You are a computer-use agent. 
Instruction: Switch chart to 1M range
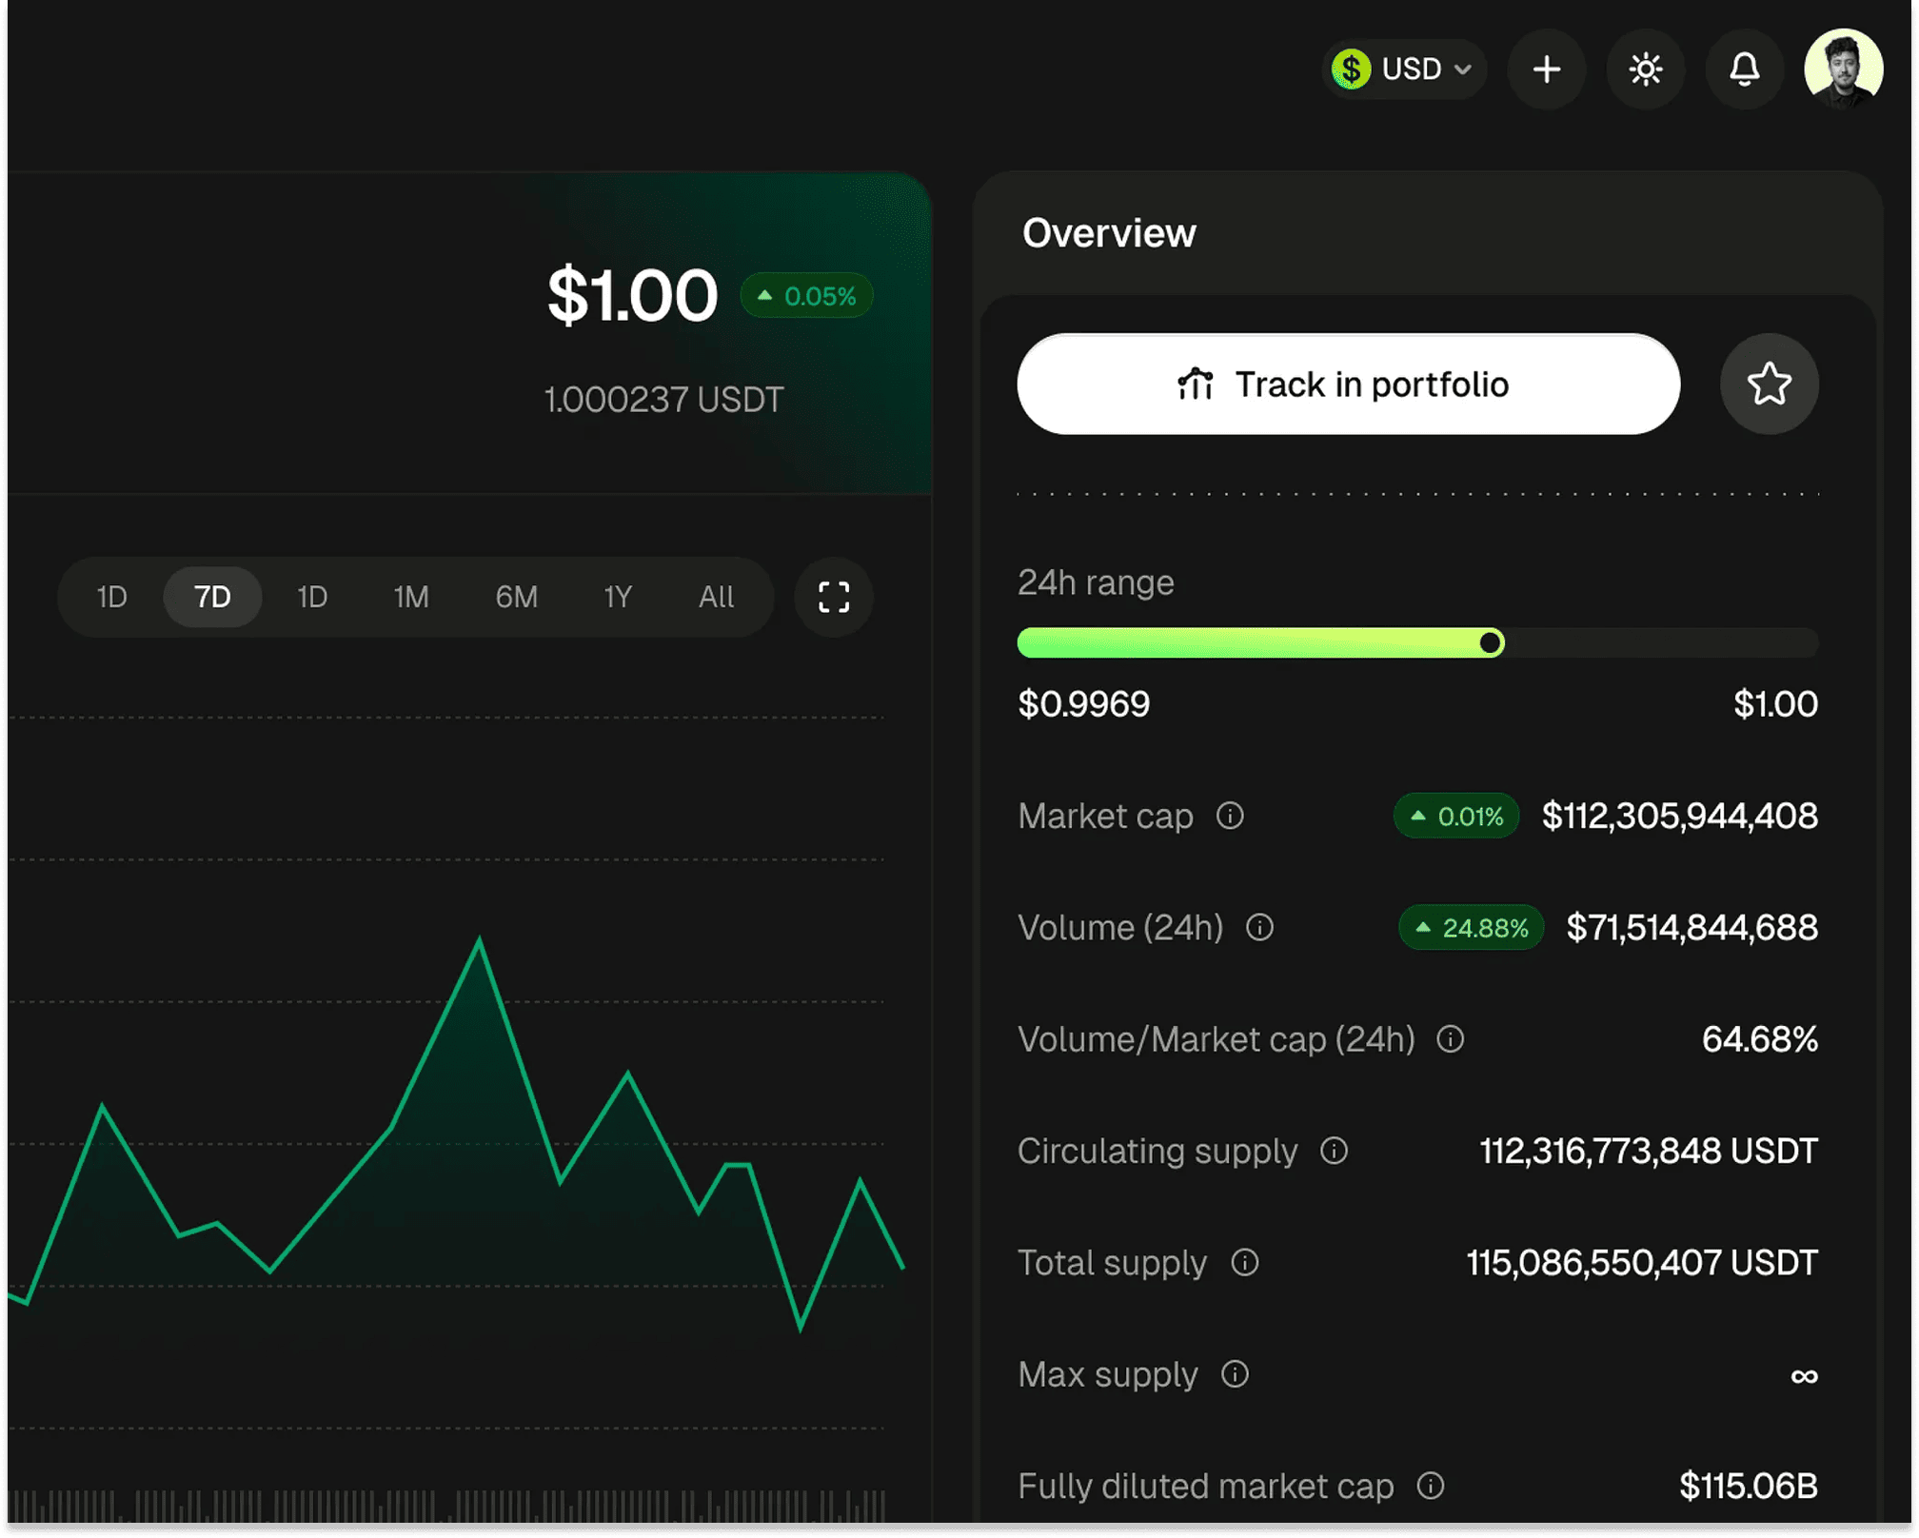[411, 597]
